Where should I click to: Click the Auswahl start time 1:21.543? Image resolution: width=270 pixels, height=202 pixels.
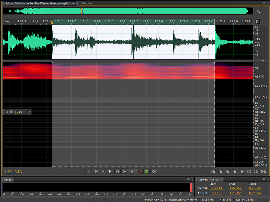(215, 188)
